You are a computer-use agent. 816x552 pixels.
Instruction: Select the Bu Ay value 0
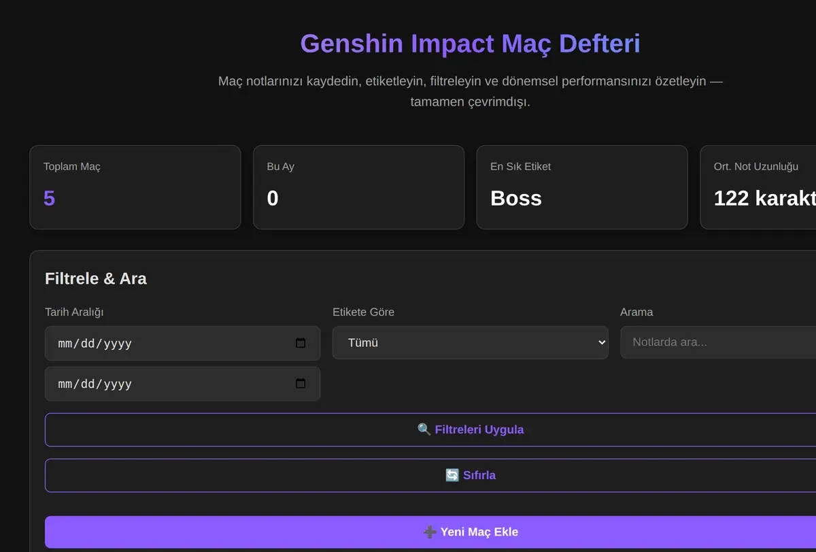point(273,198)
